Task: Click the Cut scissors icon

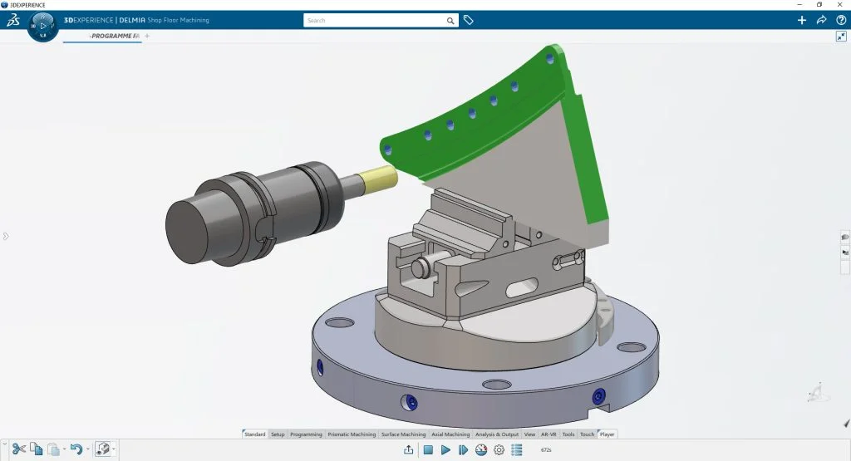Action: [18, 449]
